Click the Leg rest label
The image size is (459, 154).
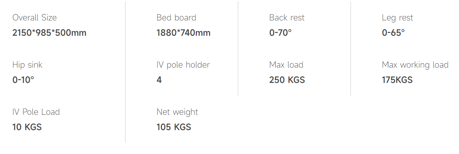[x=397, y=18]
